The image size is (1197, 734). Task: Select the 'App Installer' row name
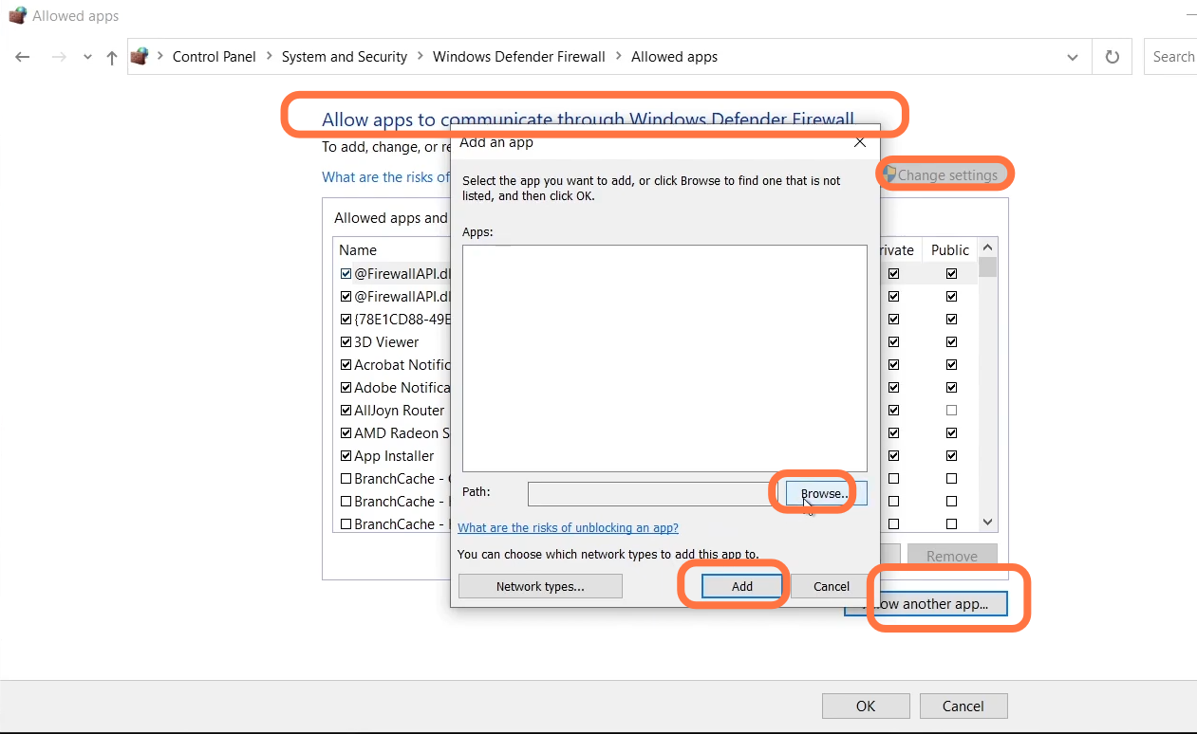click(x=394, y=456)
